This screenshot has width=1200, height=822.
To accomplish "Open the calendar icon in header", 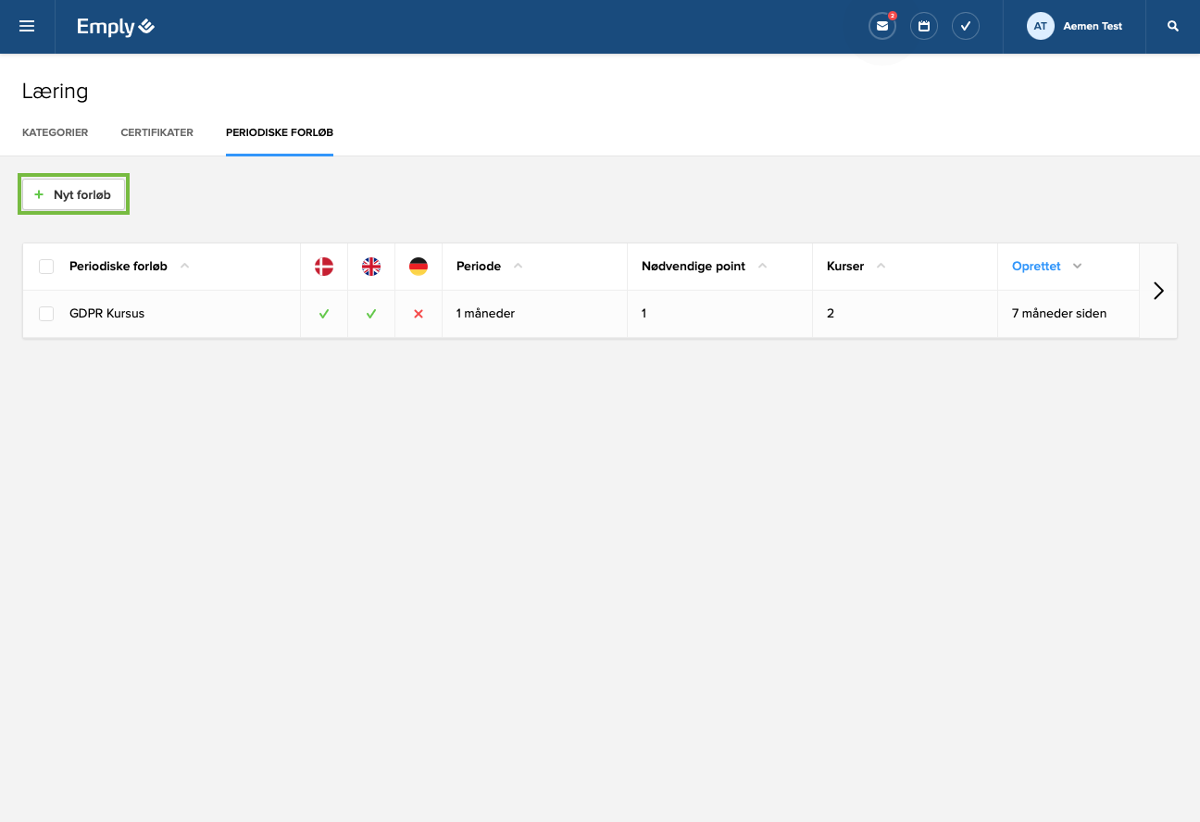I will [923, 27].
